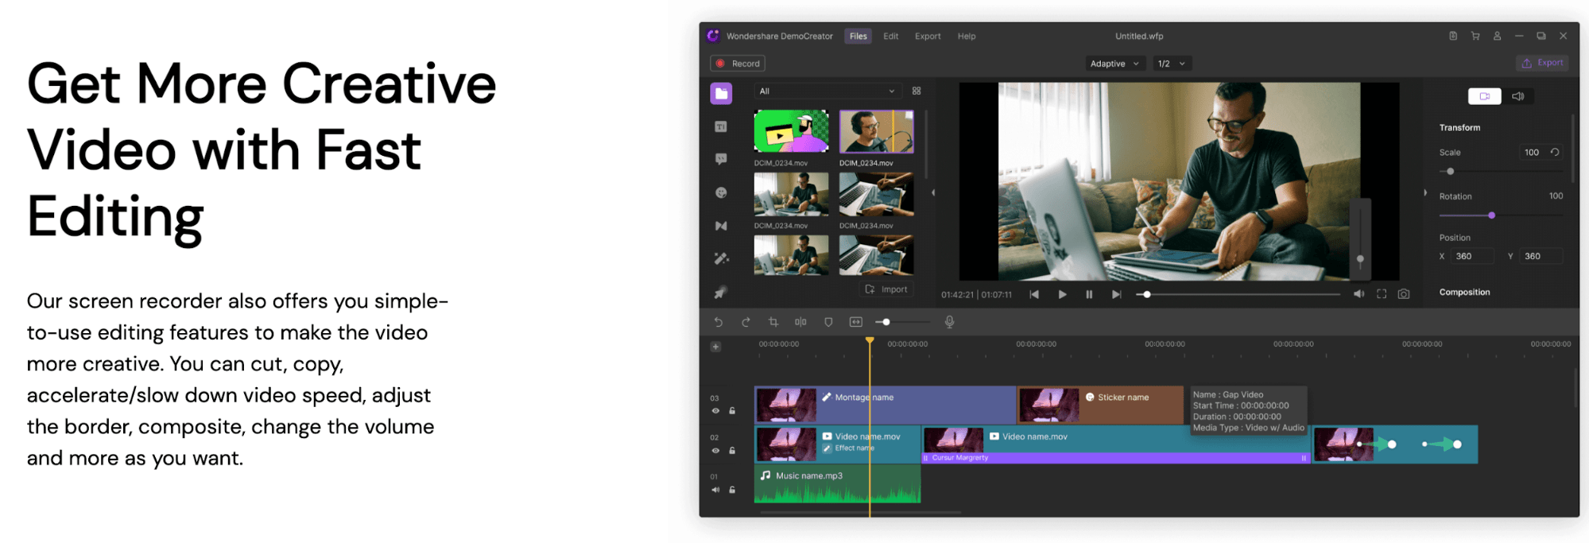1589x543 pixels.
Task: Redo the last edit
Action: click(746, 322)
